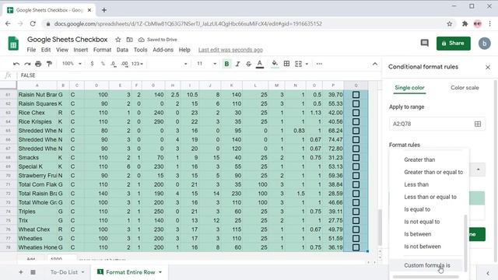Image resolution: width=498 pixels, height=280 pixels.
Task: Open the All sheets list icon
Action: [x=33, y=272]
